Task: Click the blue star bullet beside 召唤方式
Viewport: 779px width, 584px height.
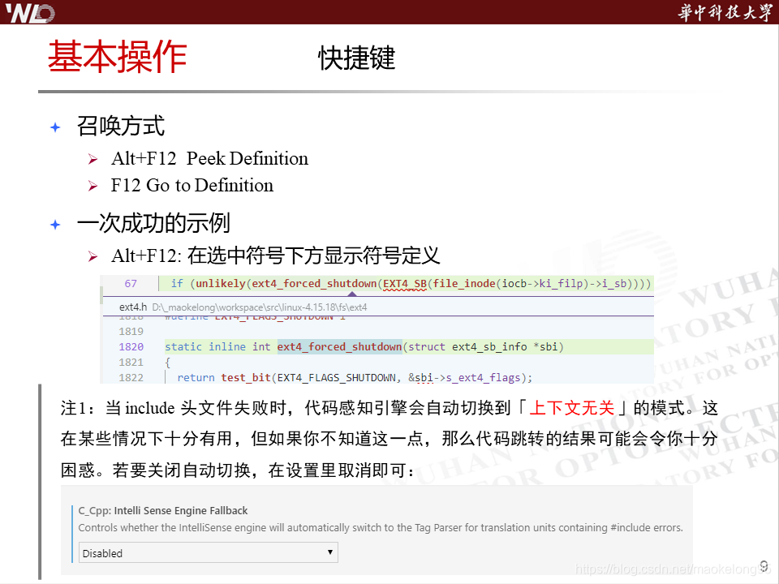Action: (x=55, y=127)
